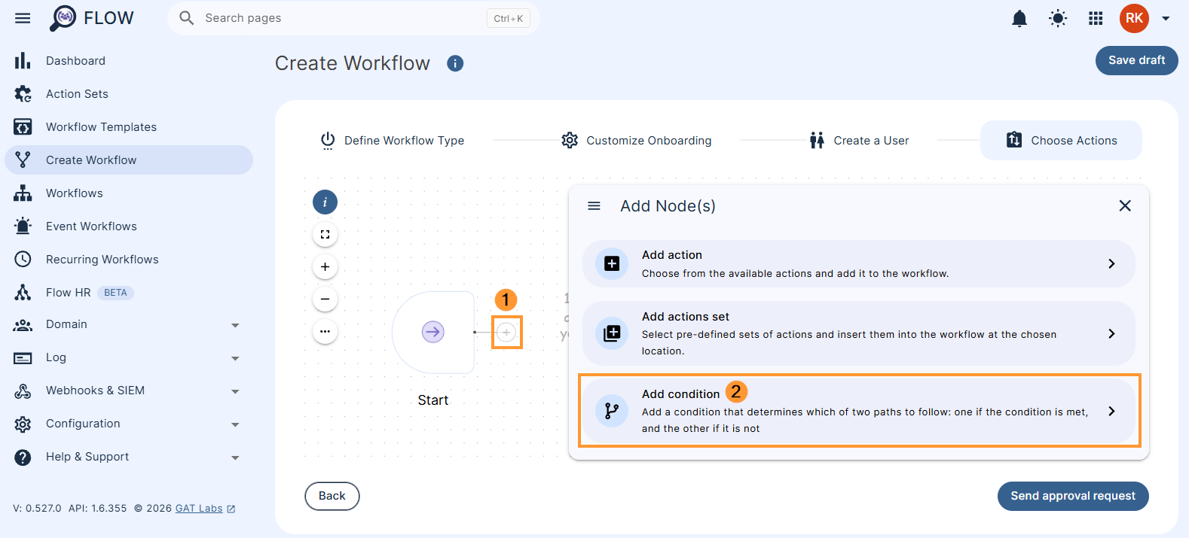
Task: Click the canvas info button
Action: 325,202
